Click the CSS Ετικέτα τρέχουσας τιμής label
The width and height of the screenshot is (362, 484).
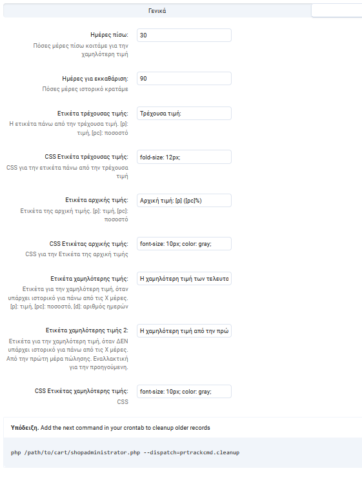click(86, 157)
